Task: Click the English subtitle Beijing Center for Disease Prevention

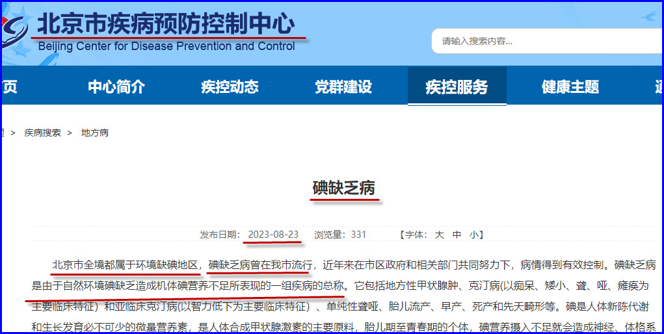Action: coord(166,47)
